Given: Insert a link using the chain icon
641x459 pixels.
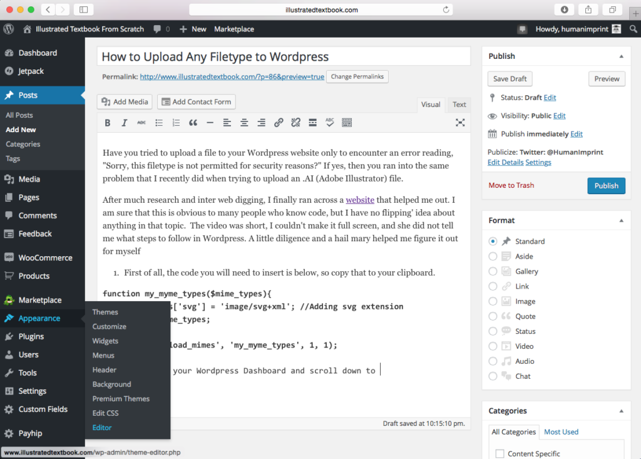Looking at the screenshot, I should click(x=279, y=122).
